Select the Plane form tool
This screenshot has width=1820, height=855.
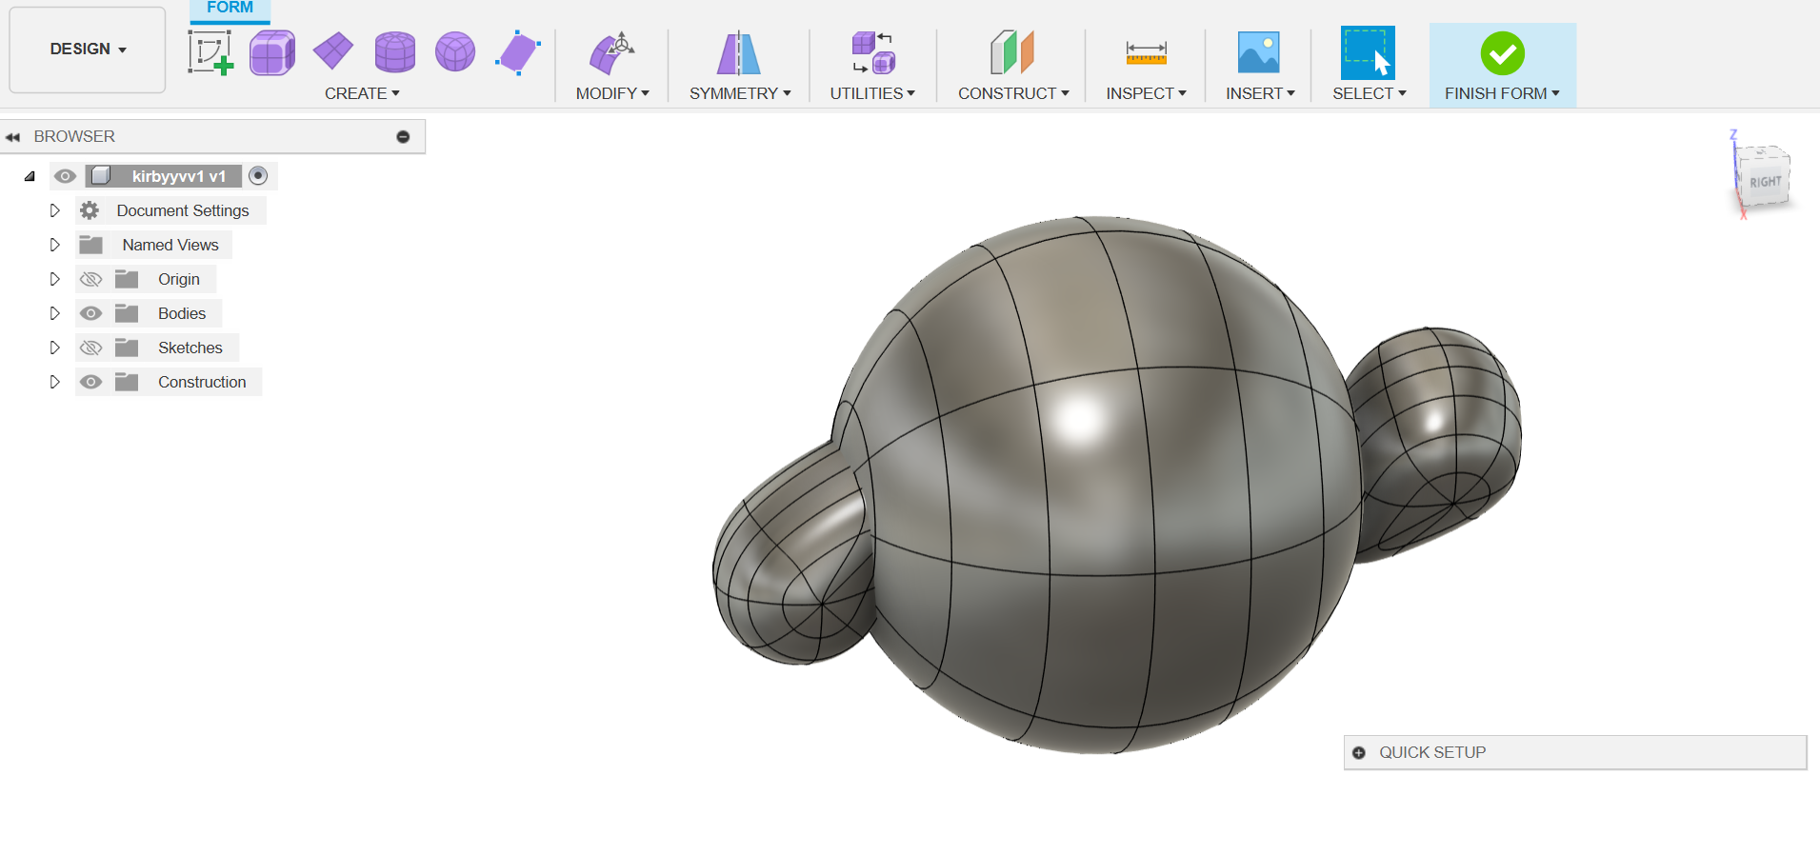click(x=333, y=51)
